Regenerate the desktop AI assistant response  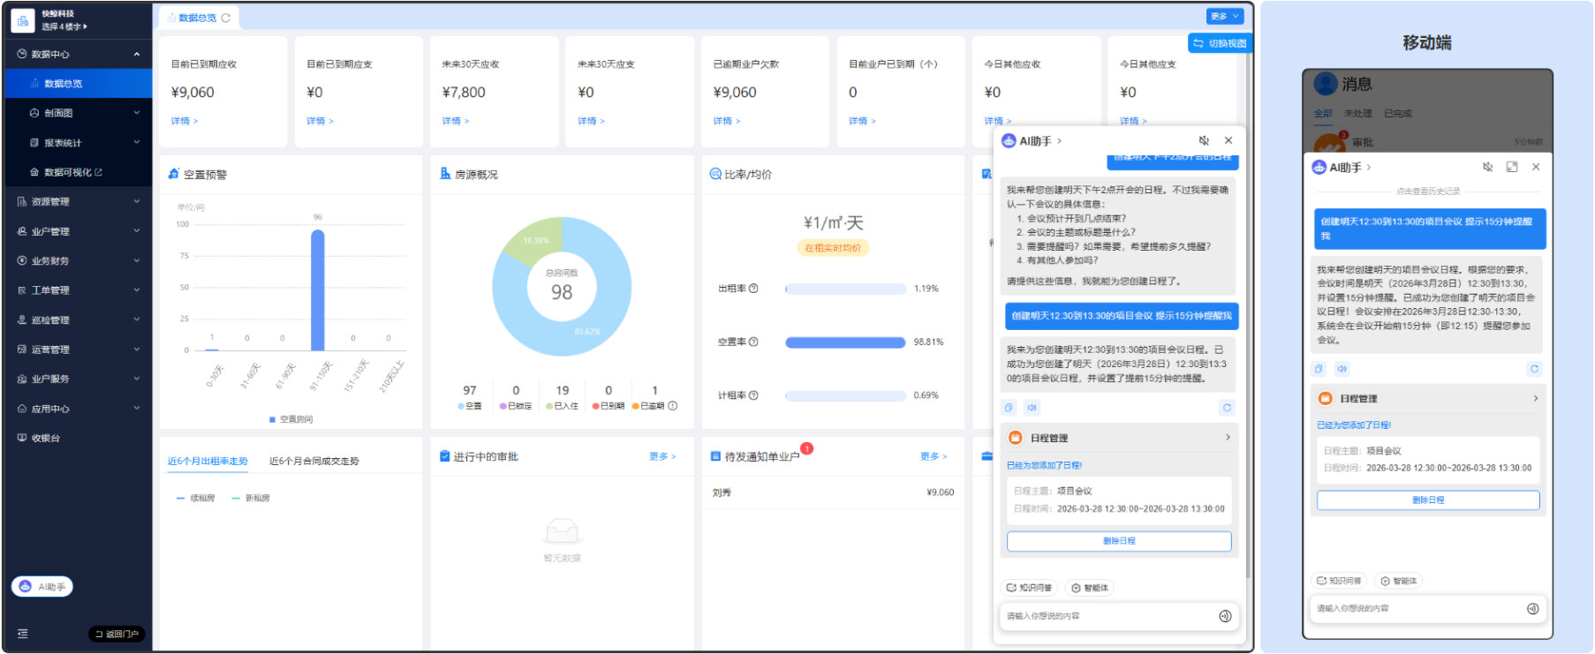point(1226,408)
